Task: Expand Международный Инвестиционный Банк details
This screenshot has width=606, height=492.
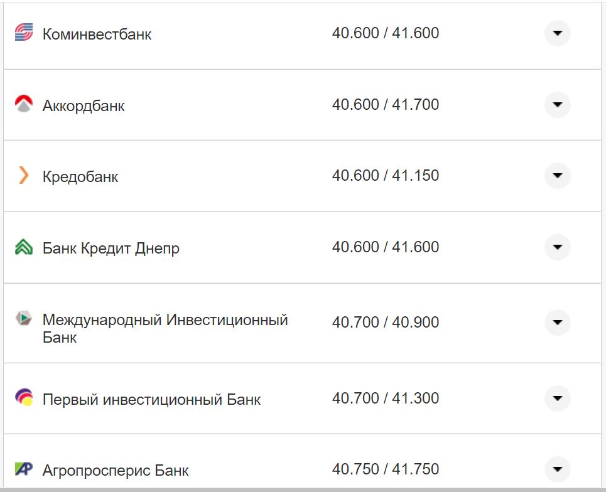Action: tap(557, 322)
